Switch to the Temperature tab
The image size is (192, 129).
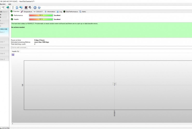[26, 12]
